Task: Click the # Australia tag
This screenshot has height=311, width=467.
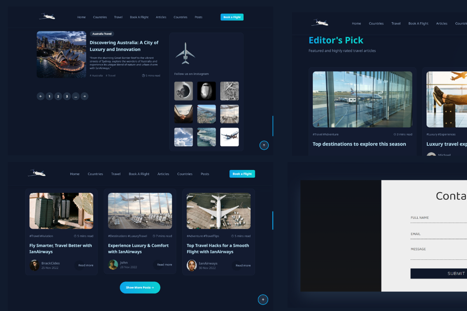Action: (96, 75)
